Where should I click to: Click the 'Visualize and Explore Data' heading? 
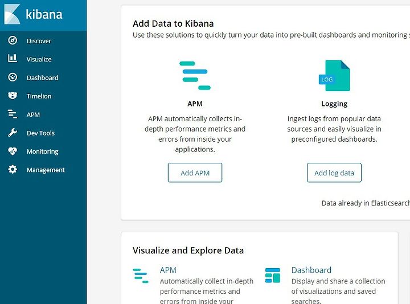[x=188, y=250]
